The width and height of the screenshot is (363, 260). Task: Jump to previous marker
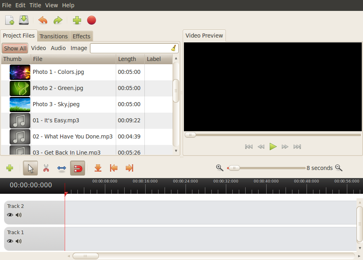[114, 168]
